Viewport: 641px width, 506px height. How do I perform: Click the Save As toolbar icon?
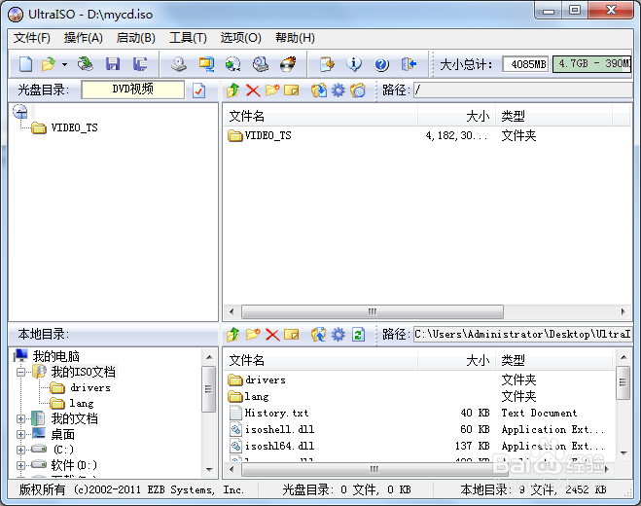pyautogui.click(x=140, y=64)
